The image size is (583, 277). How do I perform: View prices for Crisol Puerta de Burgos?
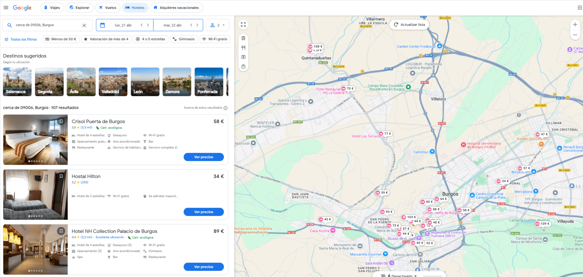coord(204,157)
